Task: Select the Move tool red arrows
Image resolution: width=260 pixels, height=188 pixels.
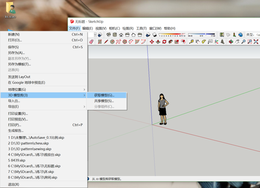Action: pyautogui.click(x=152, y=42)
